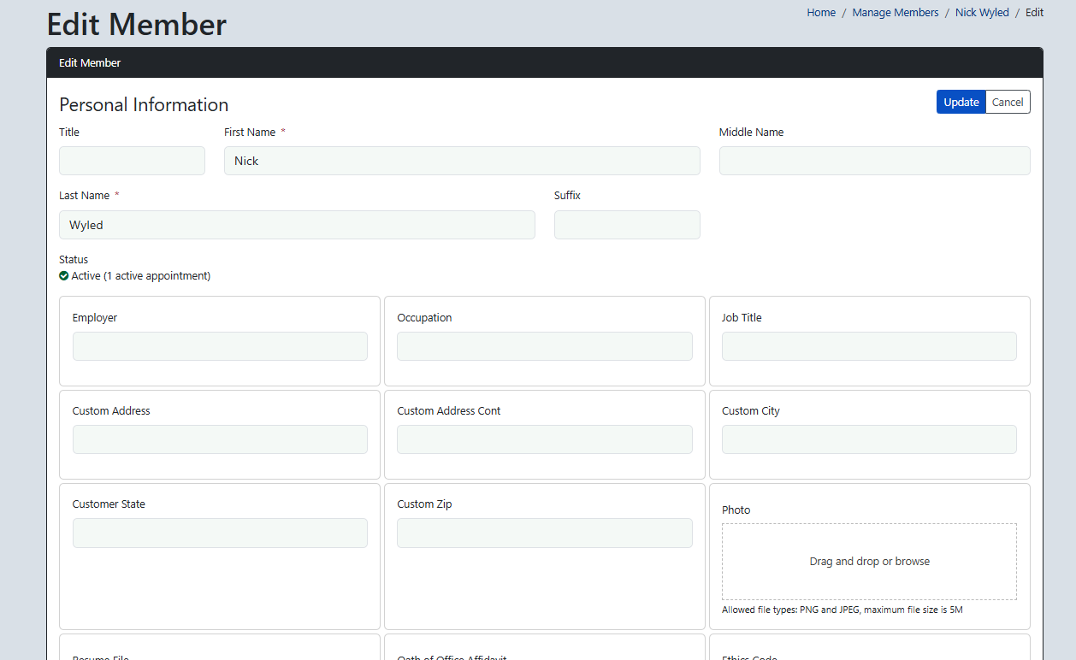Image resolution: width=1076 pixels, height=660 pixels.
Task: Click the Customer State input field
Action: pyautogui.click(x=220, y=533)
